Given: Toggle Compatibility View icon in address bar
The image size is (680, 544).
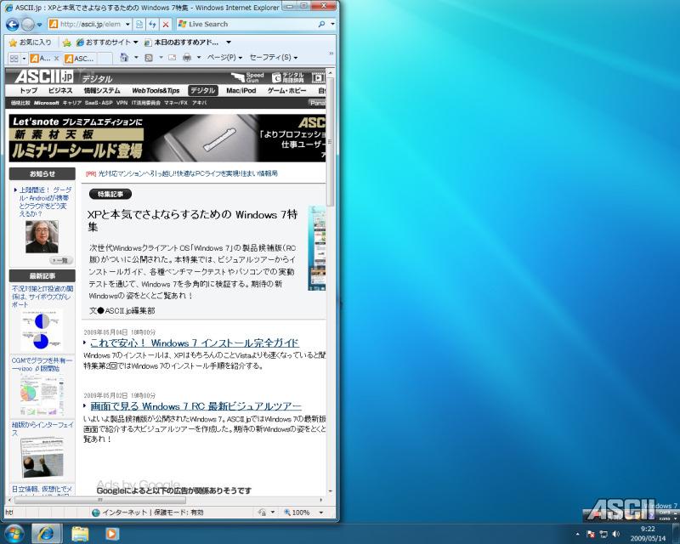Looking at the screenshot, I should point(139,25).
